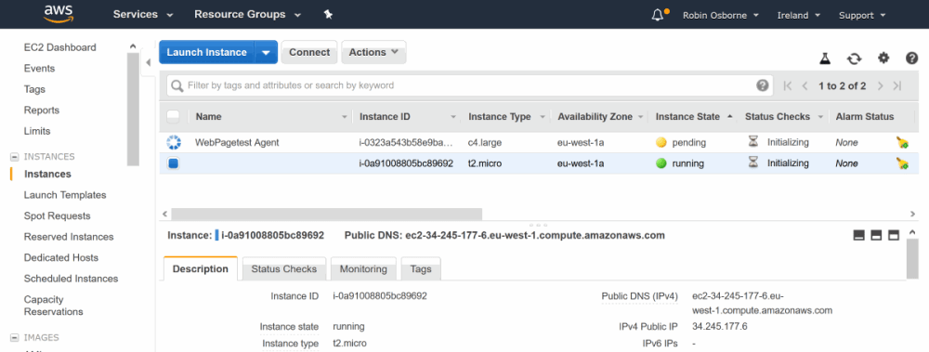
Task: Go to the next results page
Action: coord(881,86)
